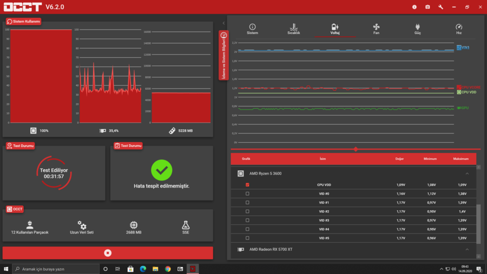Click the Maksimum column header

(x=460, y=158)
